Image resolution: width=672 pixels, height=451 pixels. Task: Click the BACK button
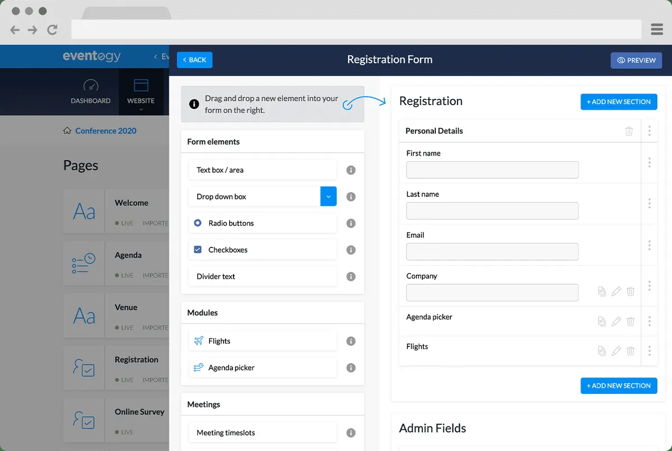[x=194, y=60]
